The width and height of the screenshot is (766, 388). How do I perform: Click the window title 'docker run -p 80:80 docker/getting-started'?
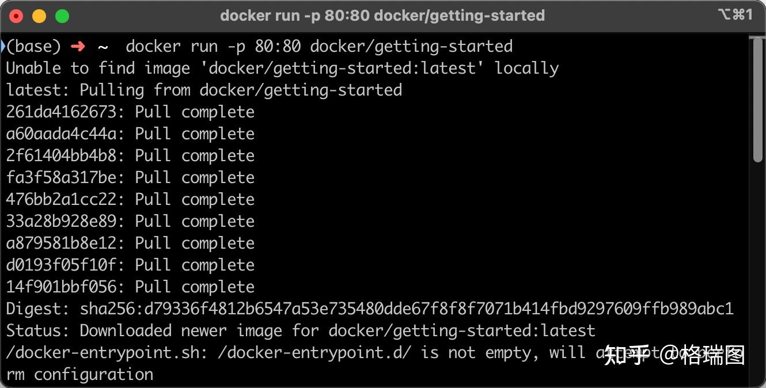[x=382, y=16]
